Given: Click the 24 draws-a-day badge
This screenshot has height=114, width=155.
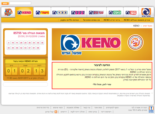Looking at the screenshot, I should tap(135, 42).
